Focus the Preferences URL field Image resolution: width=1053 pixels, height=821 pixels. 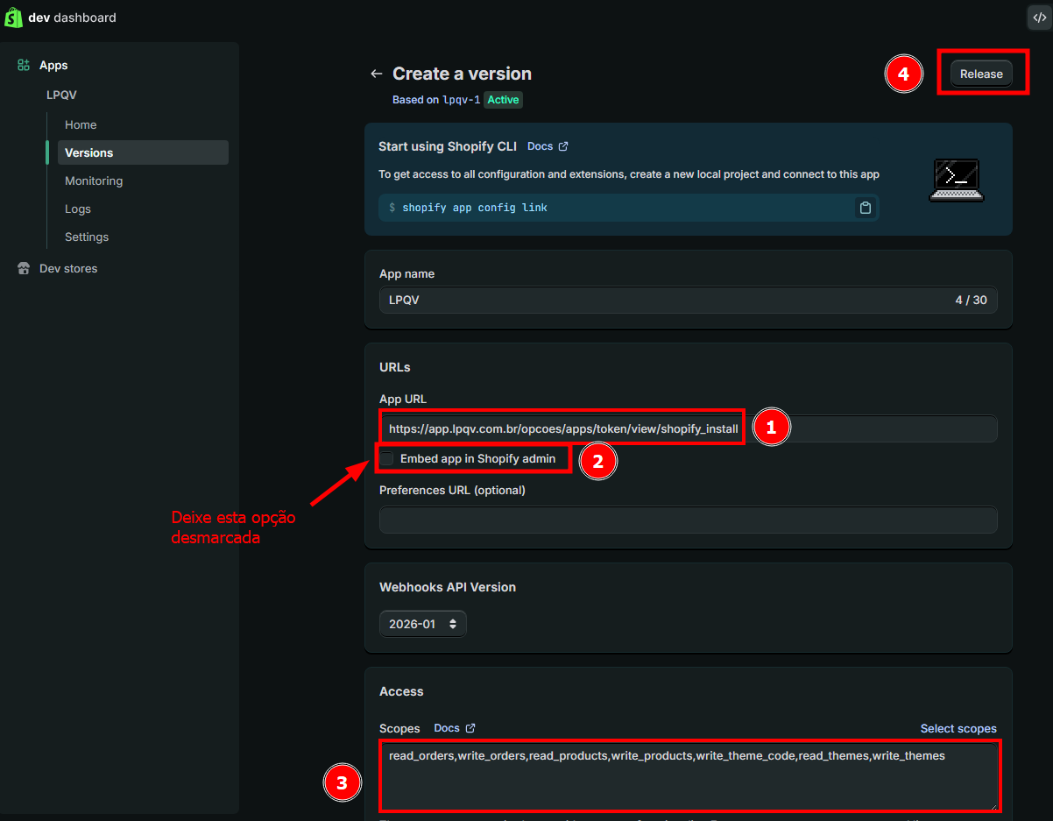pos(688,520)
